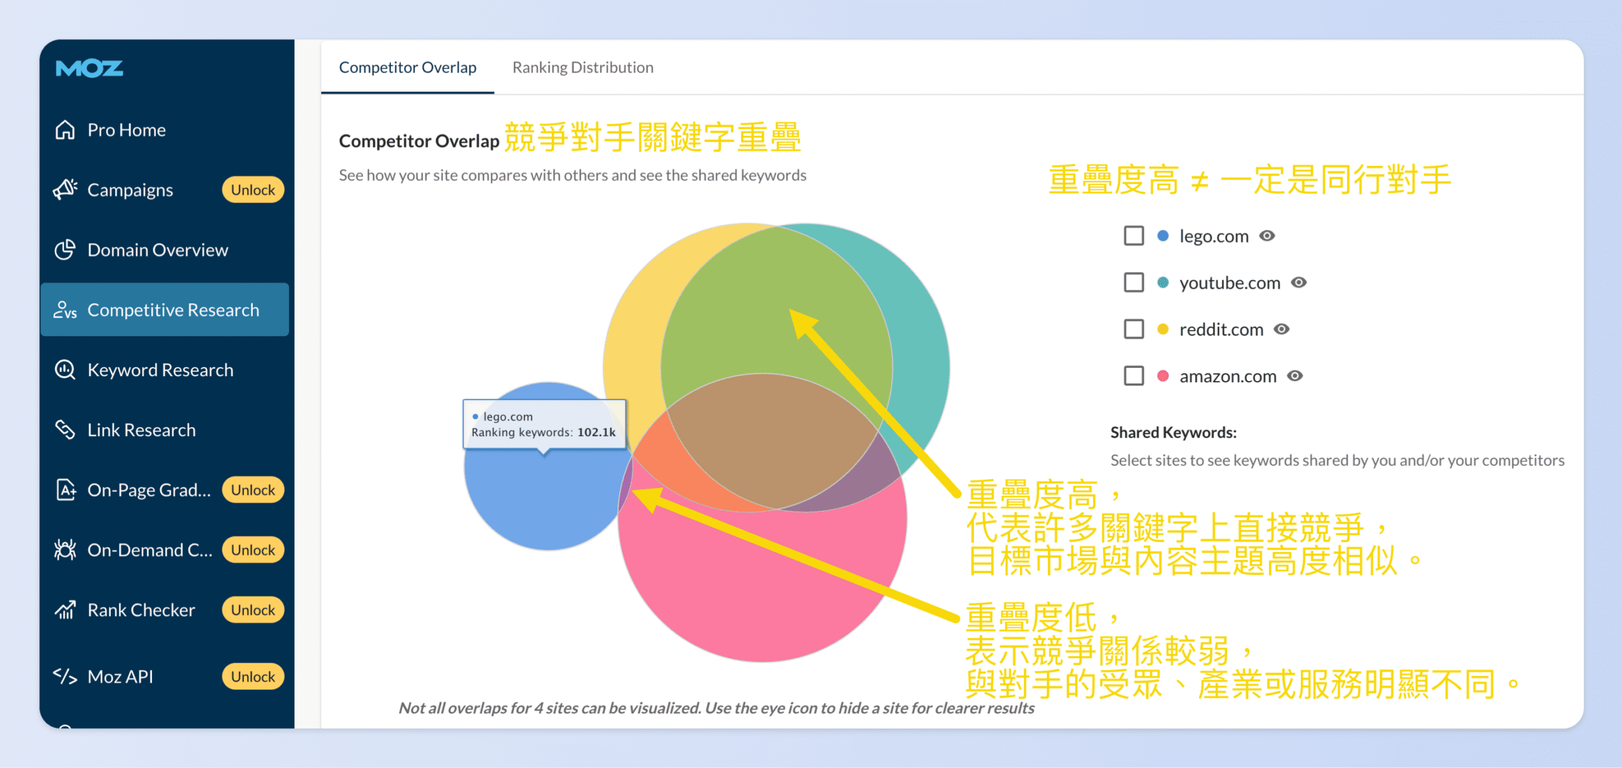The width and height of the screenshot is (1622, 768).
Task: Click the yellow color dot for reddit.com
Action: 1163,329
